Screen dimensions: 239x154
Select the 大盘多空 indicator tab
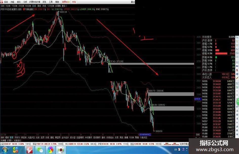click(x=31, y=138)
